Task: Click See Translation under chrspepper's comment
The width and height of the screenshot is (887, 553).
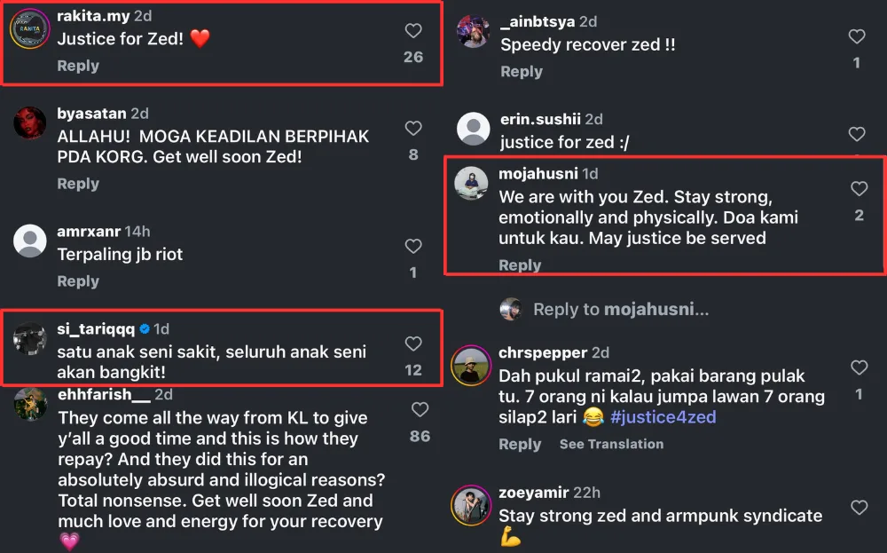Action: point(611,444)
